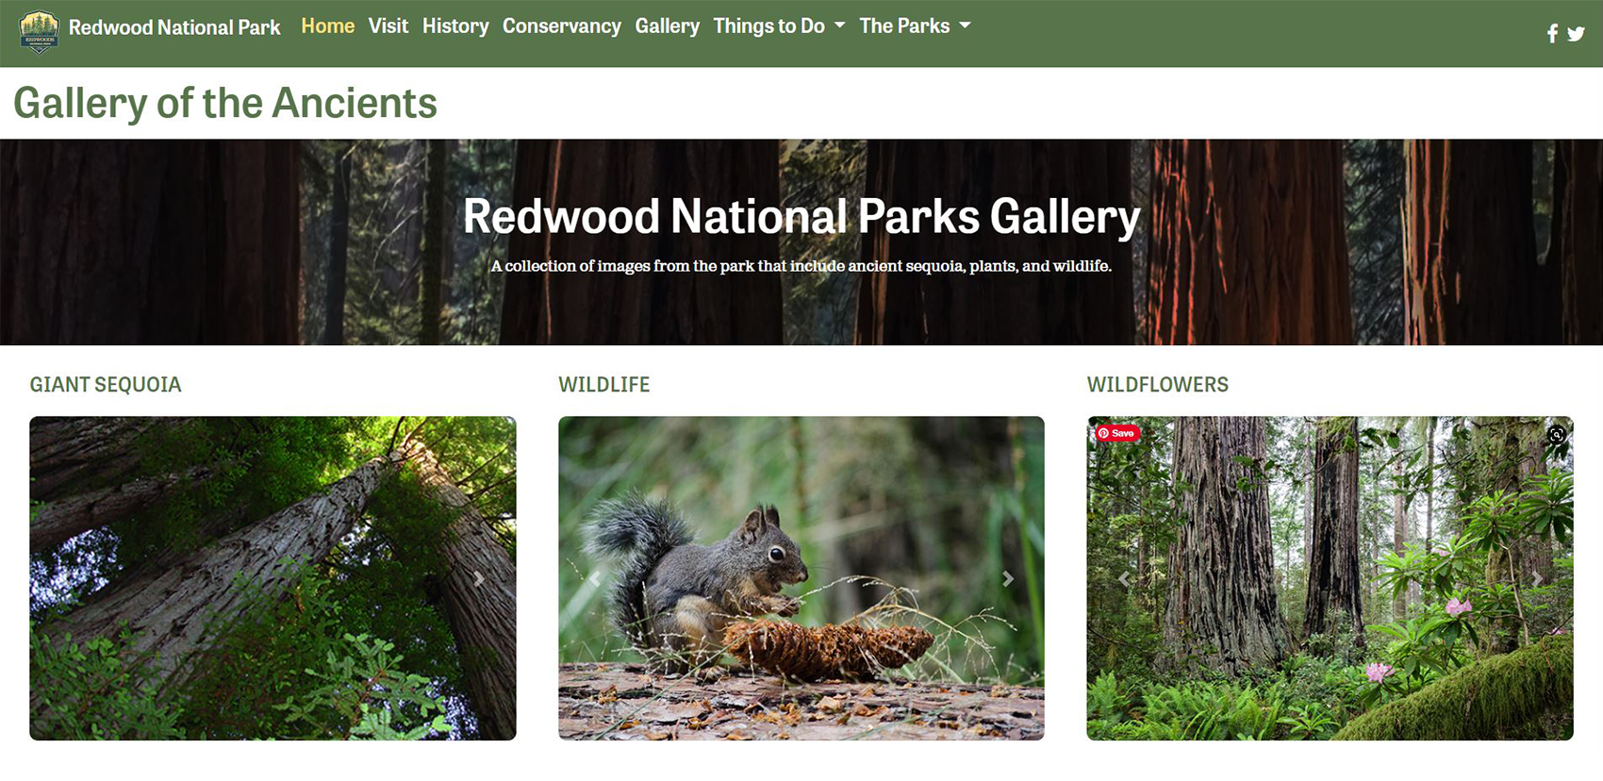
Task: Go to previous Wildlife carousel image
Action: [x=595, y=578]
